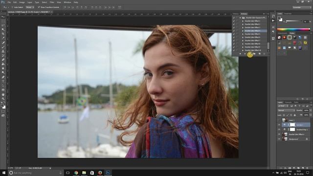Switch to the Swatches tab beside Color
313x176 pixels.
pos(288,14)
